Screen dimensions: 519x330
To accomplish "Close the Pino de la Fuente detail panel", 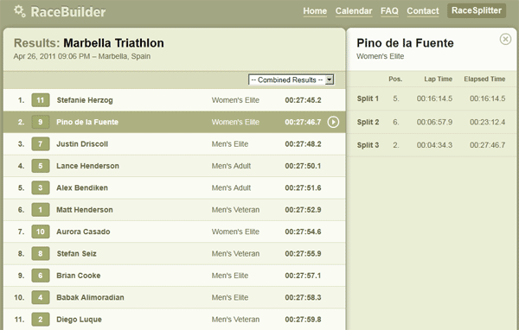I will pos(505,39).
